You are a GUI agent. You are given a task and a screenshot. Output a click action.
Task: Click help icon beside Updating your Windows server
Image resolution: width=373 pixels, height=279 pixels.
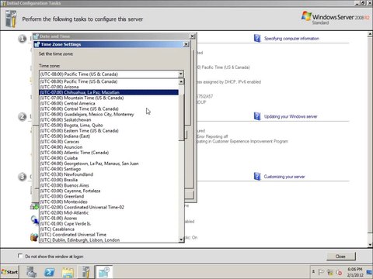click(x=257, y=116)
